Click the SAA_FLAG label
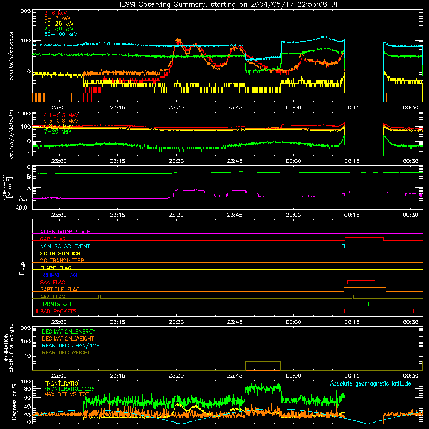Viewport: 429px width, 429px height. click(x=53, y=282)
